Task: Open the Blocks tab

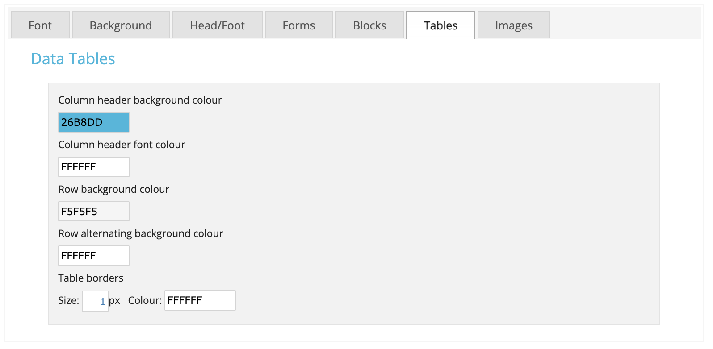Action: point(369,25)
